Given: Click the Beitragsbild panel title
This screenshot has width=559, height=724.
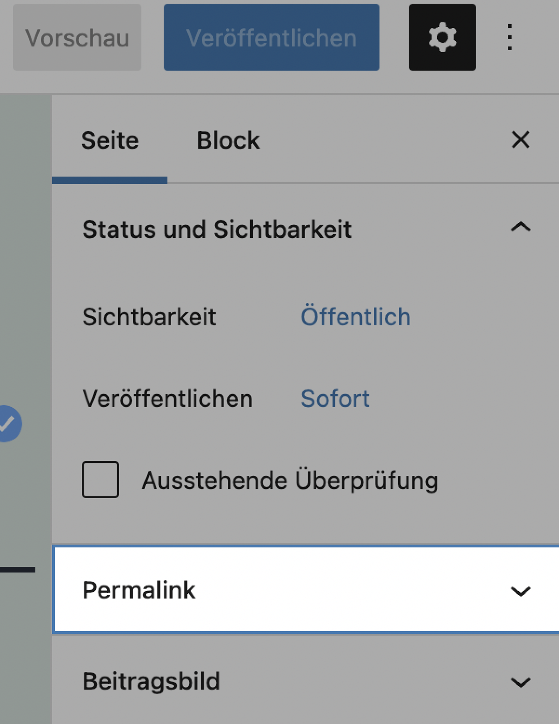Looking at the screenshot, I should click(x=151, y=681).
